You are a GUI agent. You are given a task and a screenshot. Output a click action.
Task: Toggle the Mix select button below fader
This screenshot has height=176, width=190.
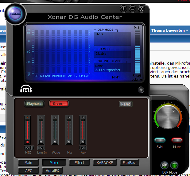[x=69, y=142]
